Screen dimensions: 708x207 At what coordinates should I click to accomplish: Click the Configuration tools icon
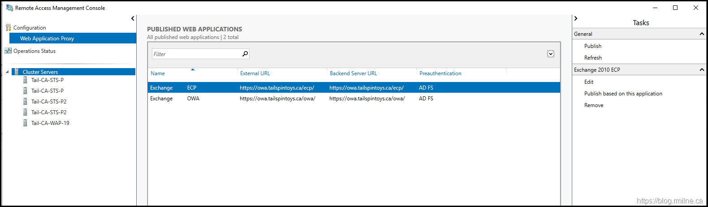8,27
